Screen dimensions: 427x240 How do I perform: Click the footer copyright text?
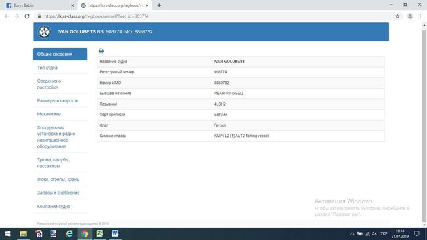point(73,224)
